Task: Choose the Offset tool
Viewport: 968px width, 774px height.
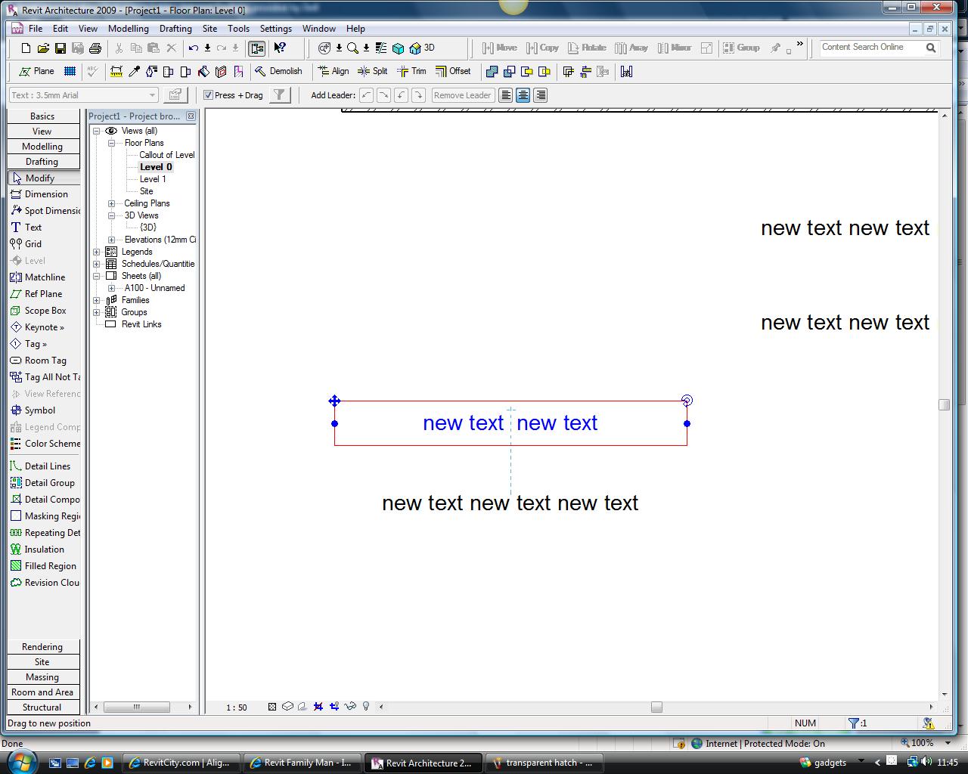Action: click(x=452, y=71)
